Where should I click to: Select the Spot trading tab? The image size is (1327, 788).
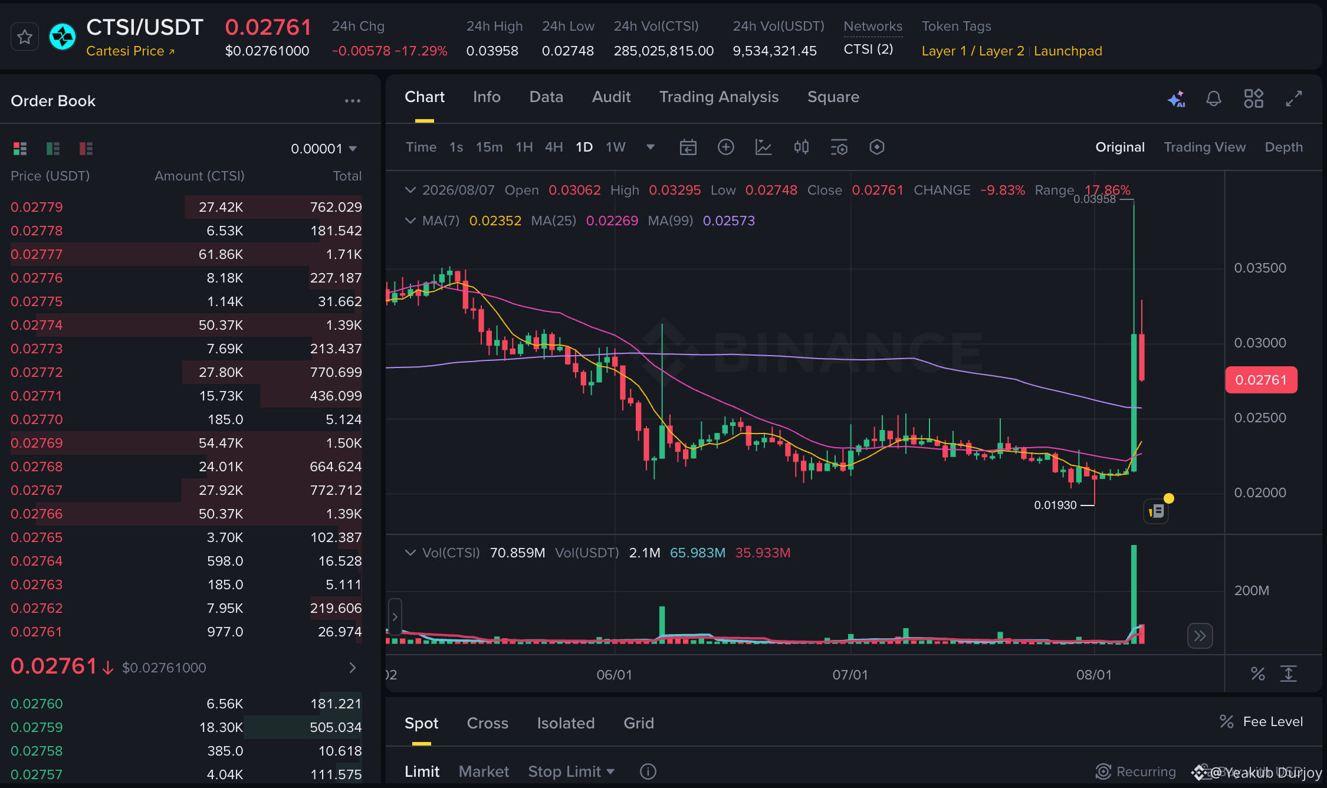[x=422, y=724]
